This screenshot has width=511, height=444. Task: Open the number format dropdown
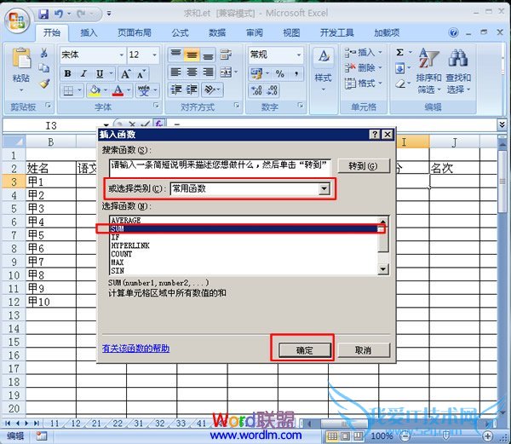(x=299, y=55)
